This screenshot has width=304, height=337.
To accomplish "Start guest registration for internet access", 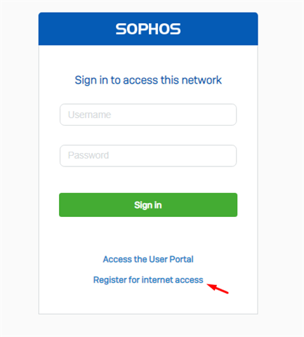I will pyautogui.click(x=148, y=280).
